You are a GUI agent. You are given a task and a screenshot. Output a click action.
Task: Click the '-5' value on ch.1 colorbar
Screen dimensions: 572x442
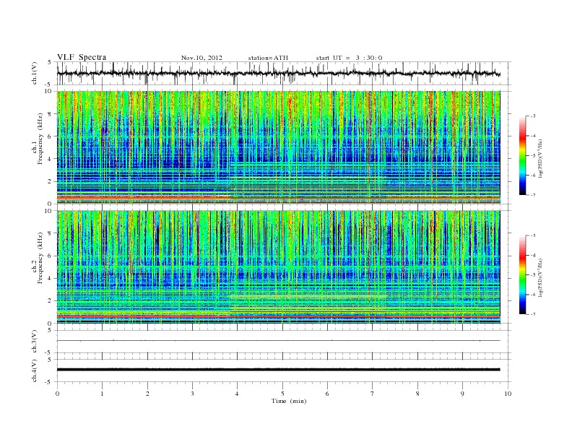click(x=533, y=156)
